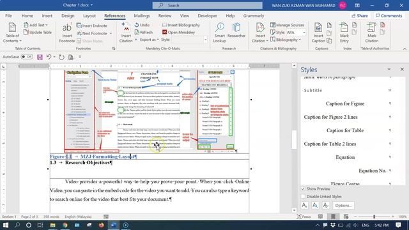This screenshot has height=230, width=409.
Task: Click Insert Bibliography
Action: pos(181,25)
